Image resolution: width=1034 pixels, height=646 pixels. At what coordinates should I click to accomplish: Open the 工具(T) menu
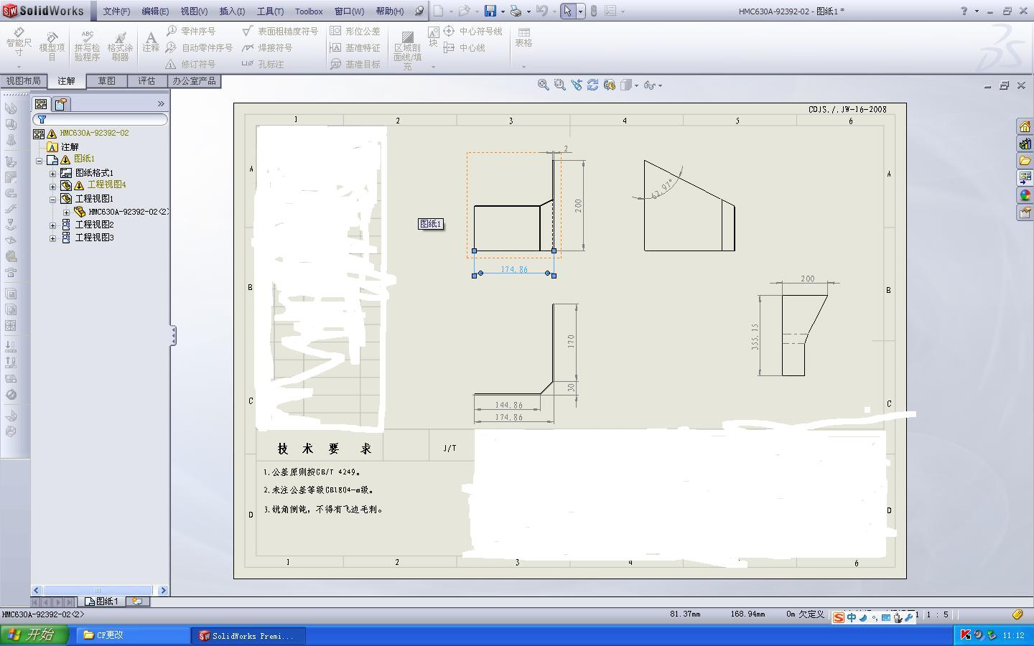pyautogui.click(x=270, y=11)
